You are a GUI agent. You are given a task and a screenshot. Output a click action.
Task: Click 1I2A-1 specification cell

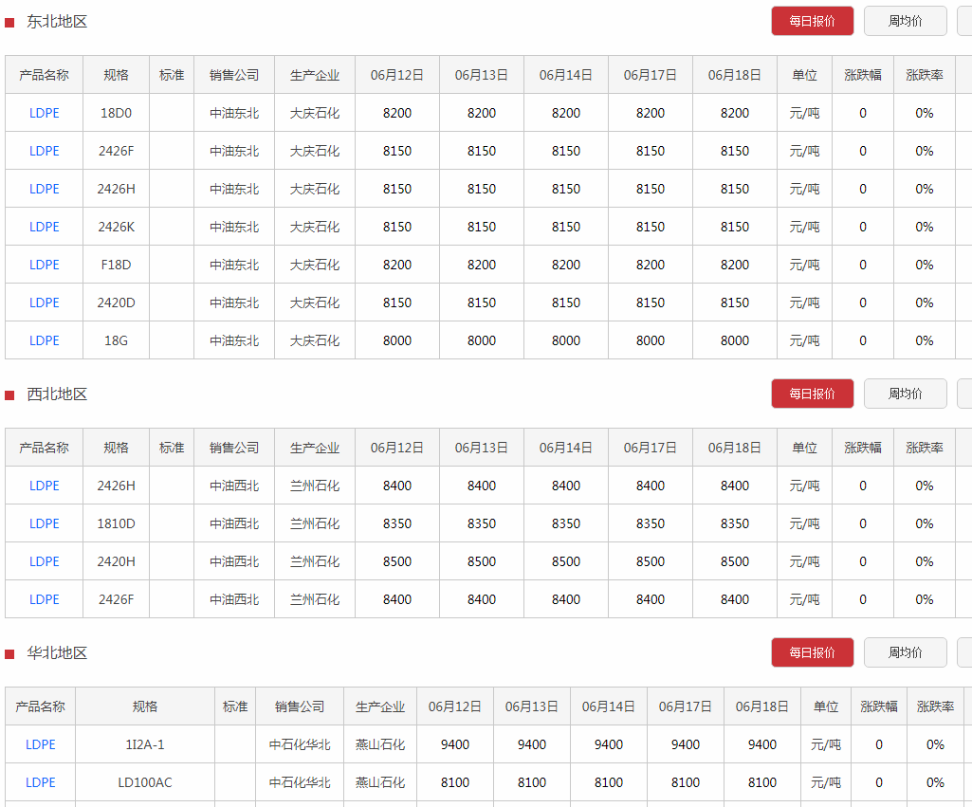145,744
